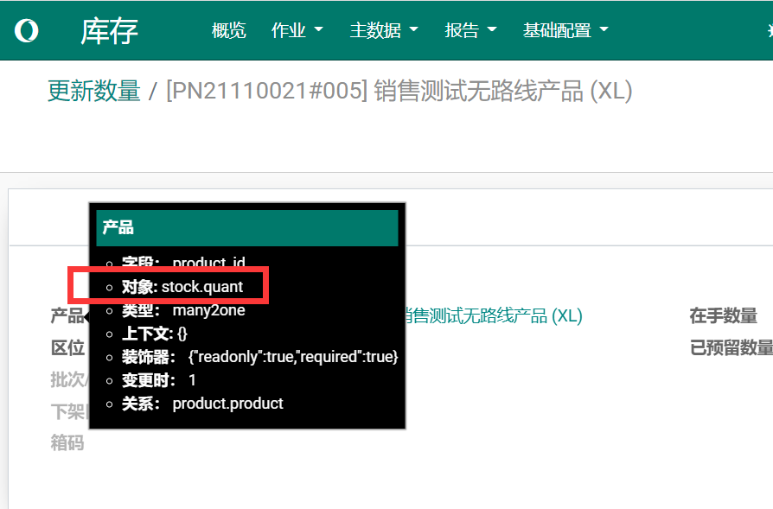Image resolution: width=773 pixels, height=509 pixels.
Task: Click the 区位 field label
Action: 67,347
